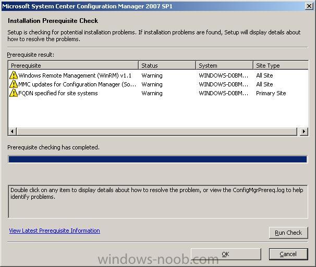Click left arrow of horizontal scrollbar
316x267 pixels.
pyautogui.click(x=13, y=131)
